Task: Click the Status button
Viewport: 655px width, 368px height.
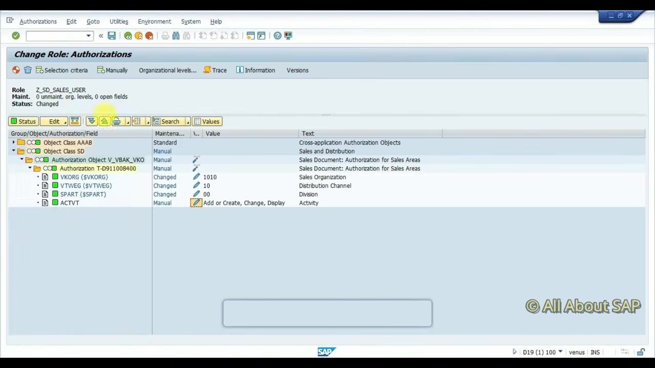Action: click(23, 121)
